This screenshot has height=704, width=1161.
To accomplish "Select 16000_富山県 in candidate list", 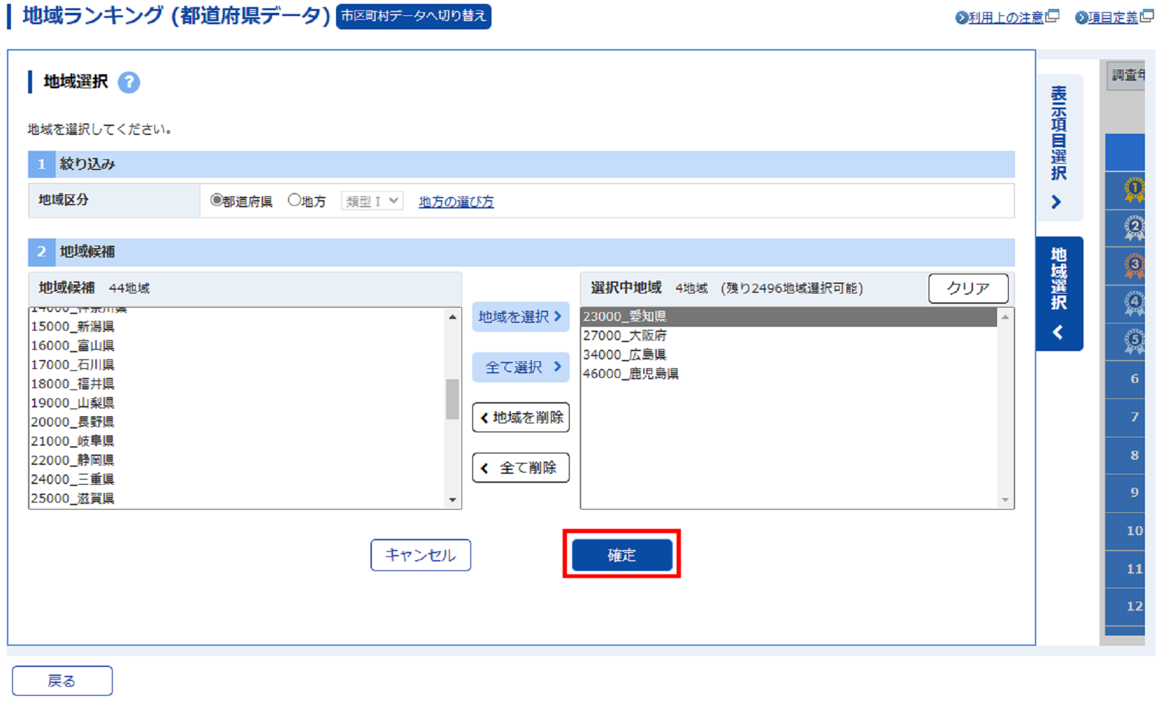I will click(237, 346).
